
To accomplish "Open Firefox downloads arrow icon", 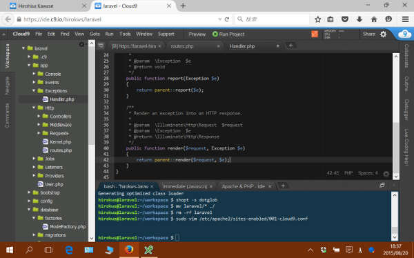I will point(359,19).
